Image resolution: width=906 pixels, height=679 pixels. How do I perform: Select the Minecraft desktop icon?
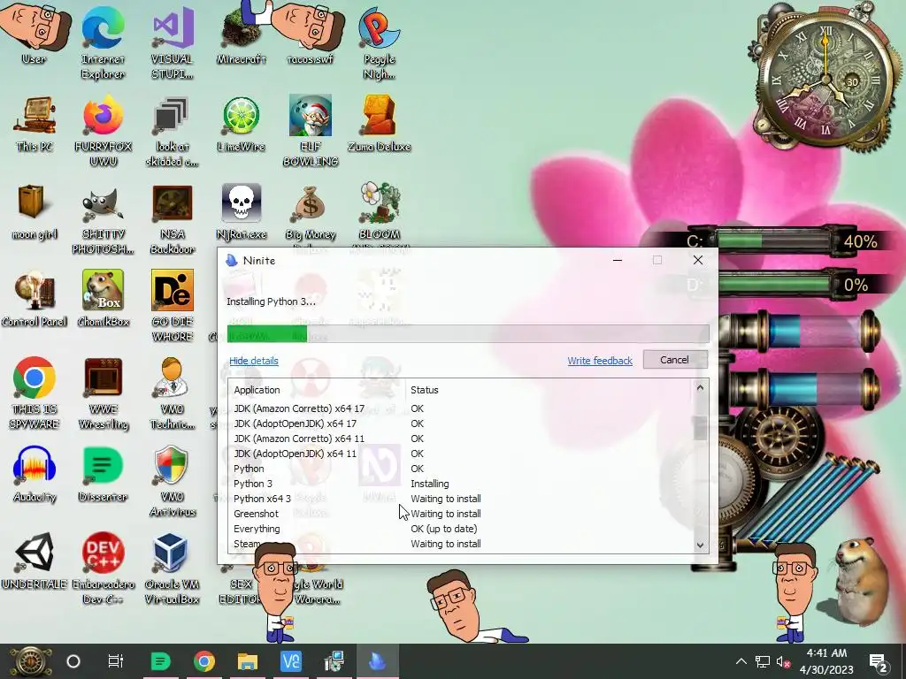pyautogui.click(x=241, y=33)
